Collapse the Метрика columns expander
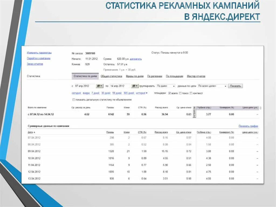The image size is (276, 207). 194,112
